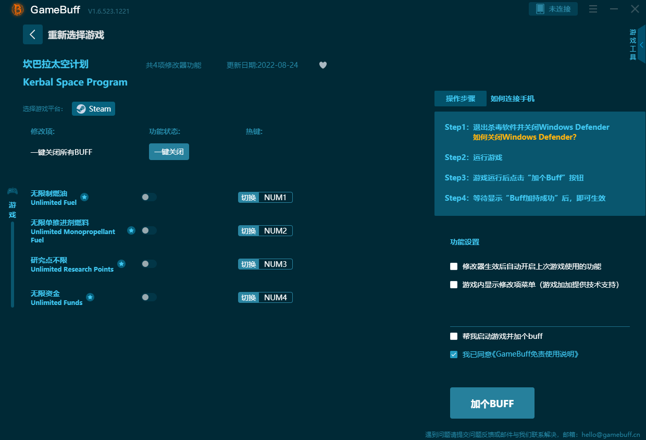Click the 加个BUFF button
Viewport: 646px width, 440px height.
492,403
